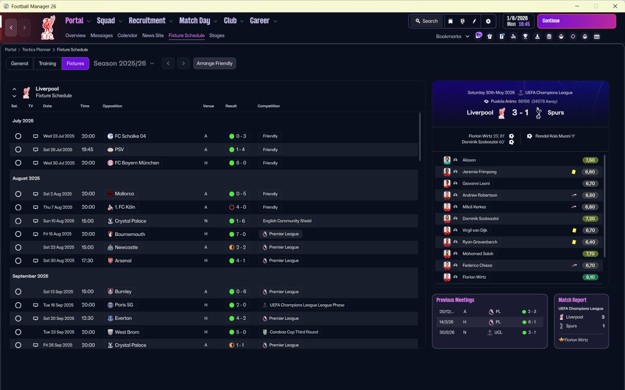The width and height of the screenshot is (625, 390).
Task: Click the Arrange Friendly button
Action: tap(214, 63)
